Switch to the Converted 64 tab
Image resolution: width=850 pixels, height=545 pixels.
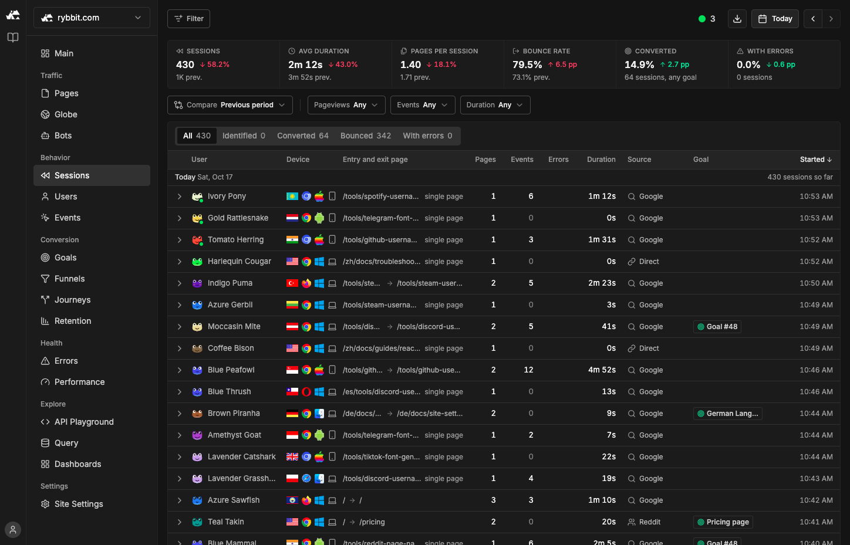[303, 136]
